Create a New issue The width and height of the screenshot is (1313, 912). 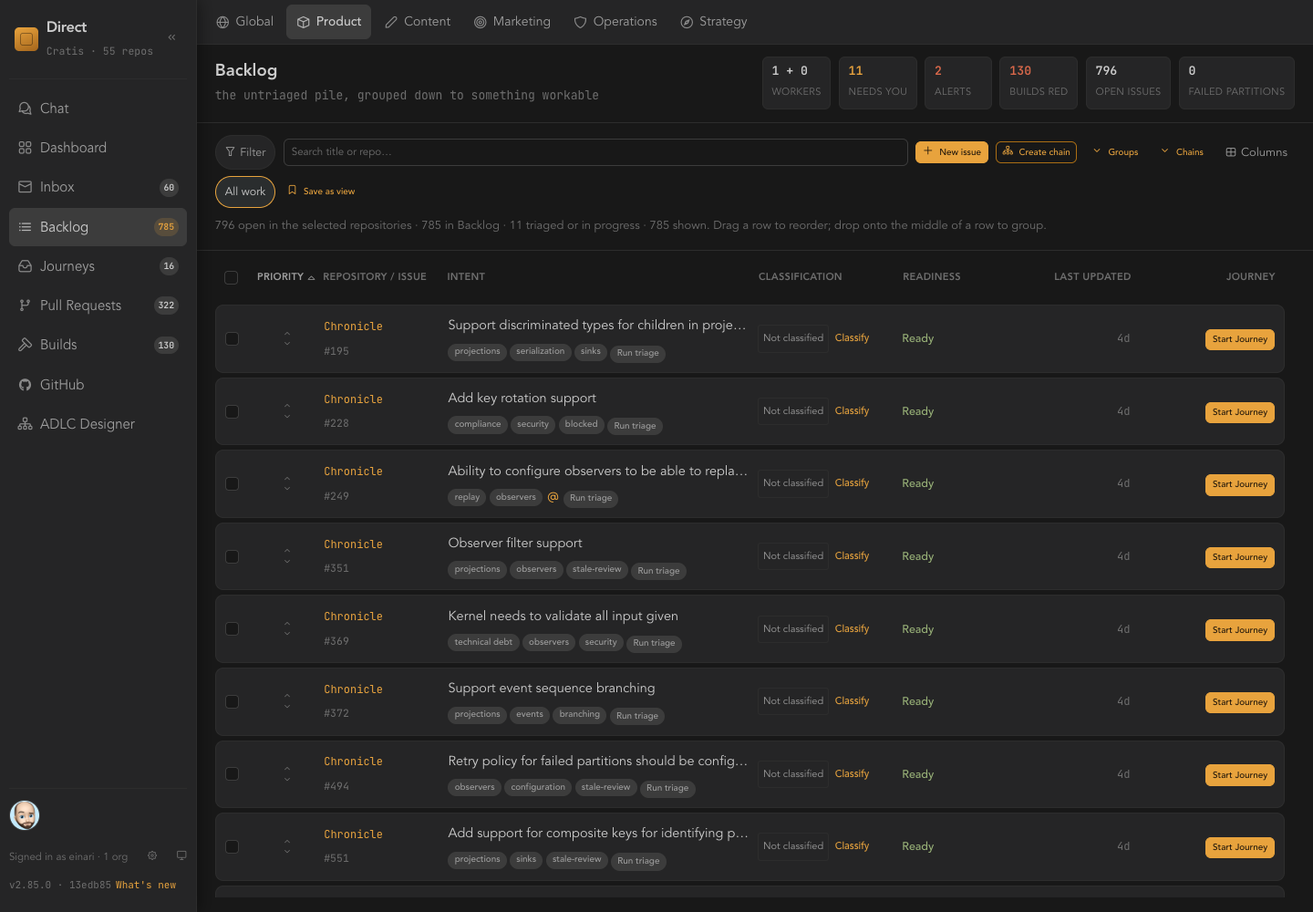[952, 152]
